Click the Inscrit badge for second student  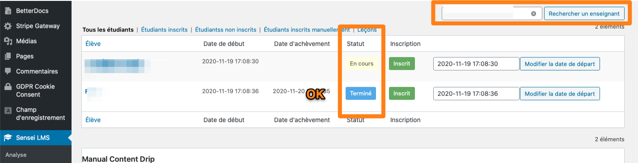(x=402, y=93)
